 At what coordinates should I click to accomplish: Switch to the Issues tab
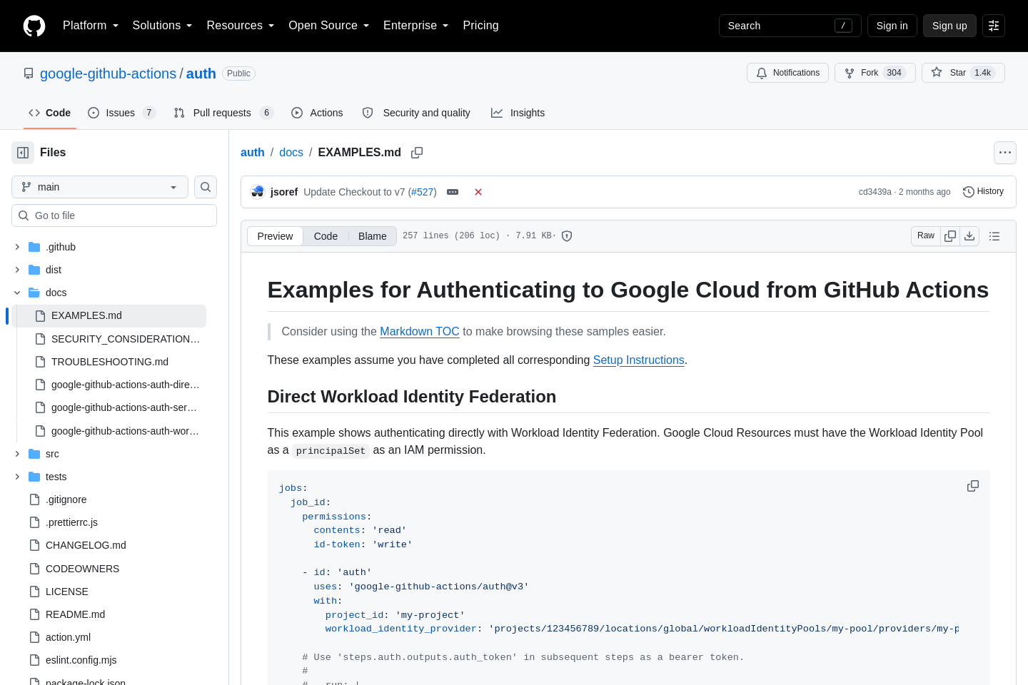click(x=121, y=113)
